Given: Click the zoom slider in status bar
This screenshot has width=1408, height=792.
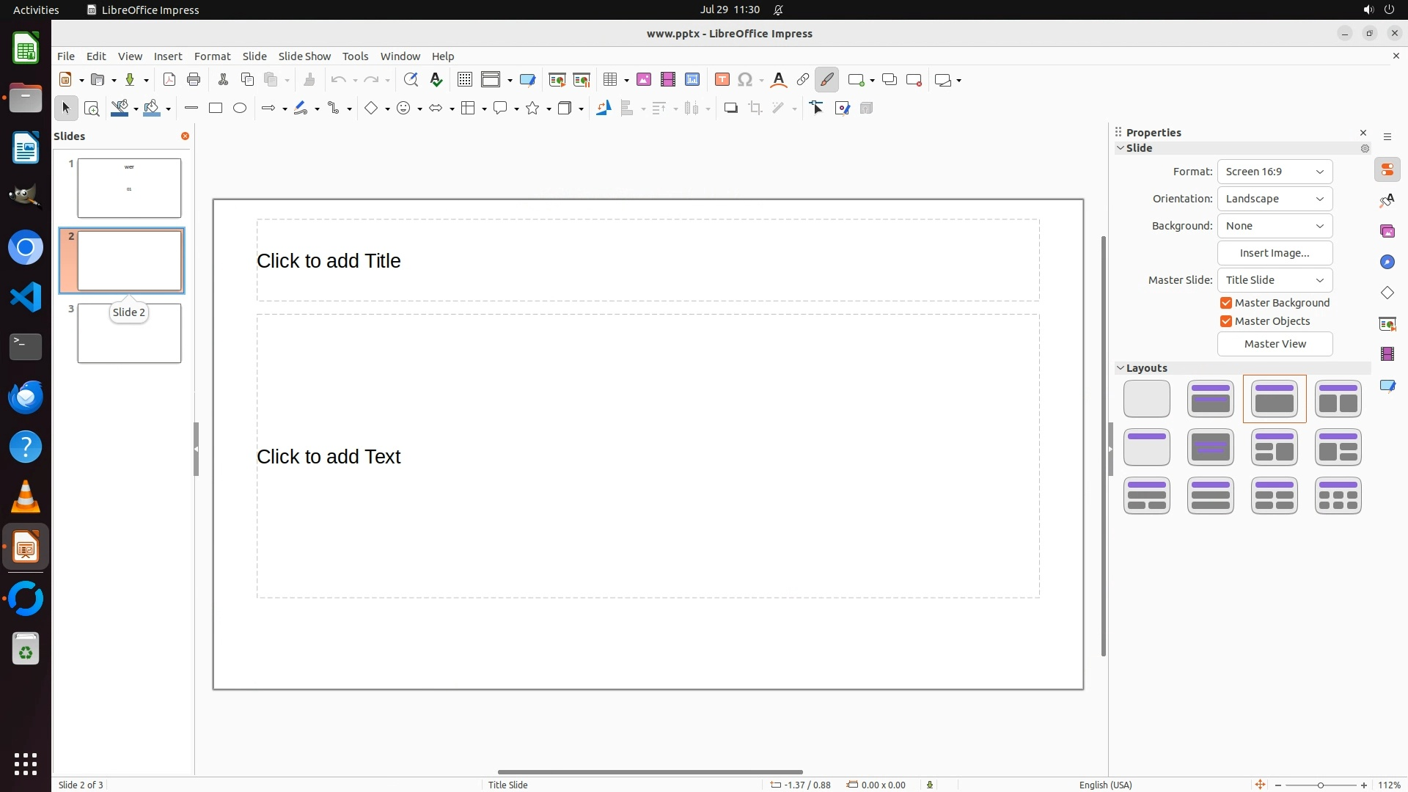Looking at the screenshot, I should [x=1321, y=785].
